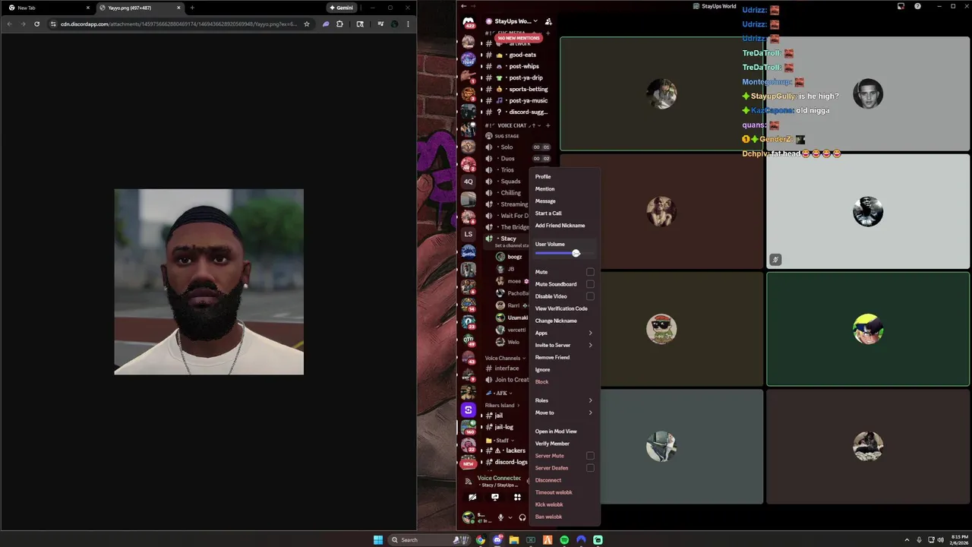Turn off camera button in voice panel
This screenshot has height=547, width=972.
click(472, 498)
